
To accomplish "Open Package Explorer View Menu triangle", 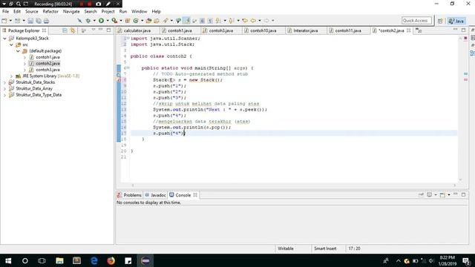I will point(94,30).
